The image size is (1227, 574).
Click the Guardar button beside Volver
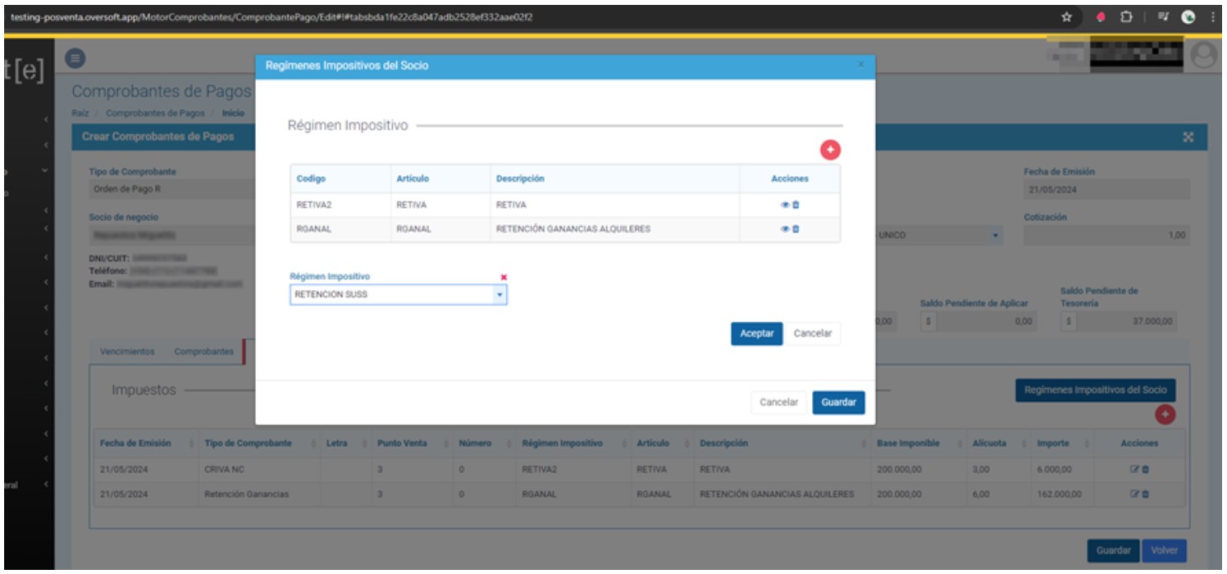pyautogui.click(x=1114, y=550)
